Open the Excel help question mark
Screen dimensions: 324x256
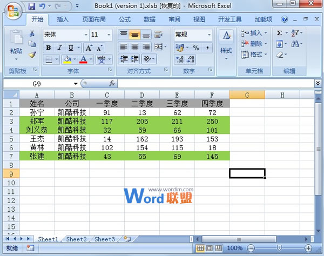(x=285, y=19)
